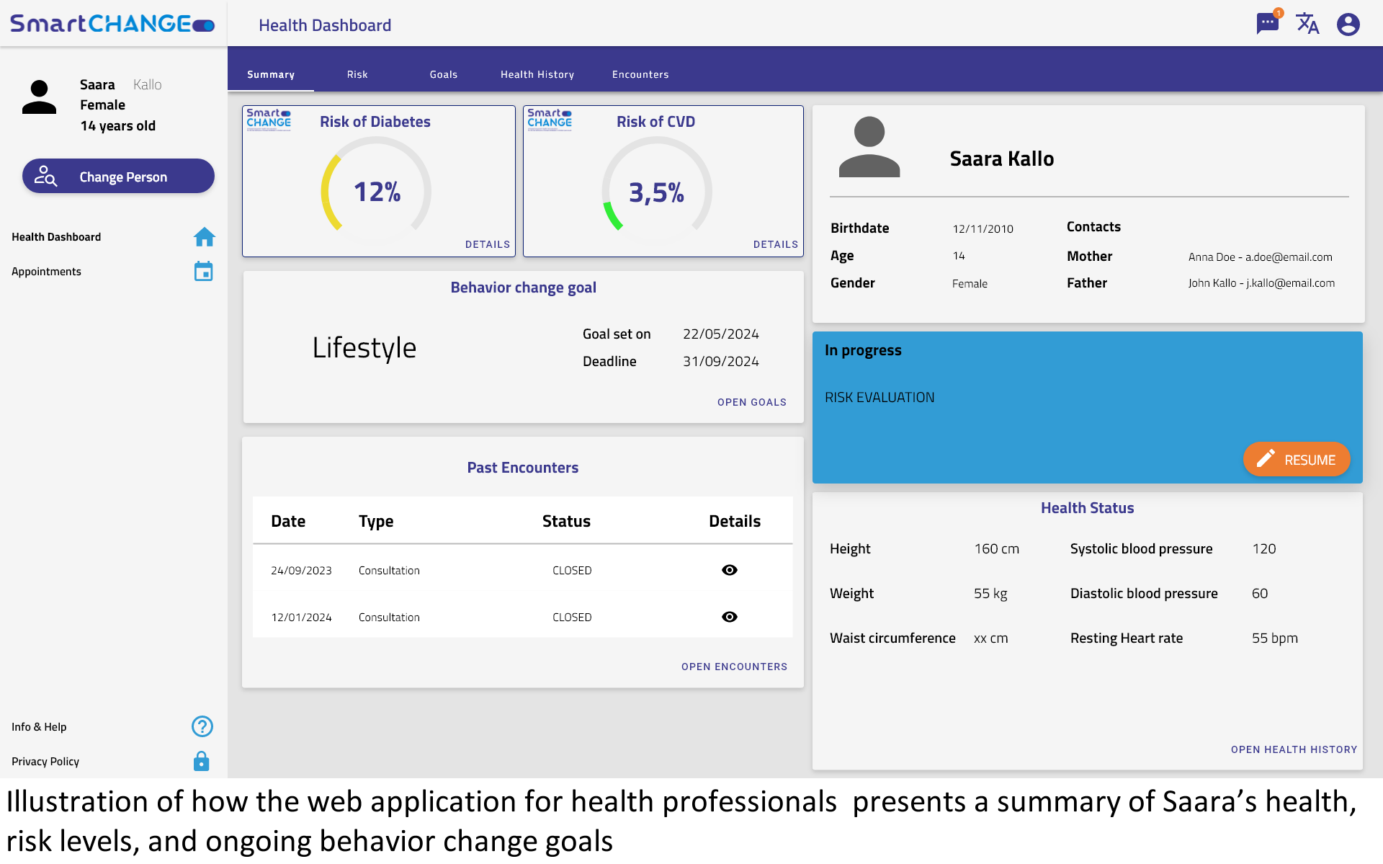View details of the 24/09/2023 consultation
Image resolution: width=1383 pixels, height=864 pixels.
tap(729, 570)
